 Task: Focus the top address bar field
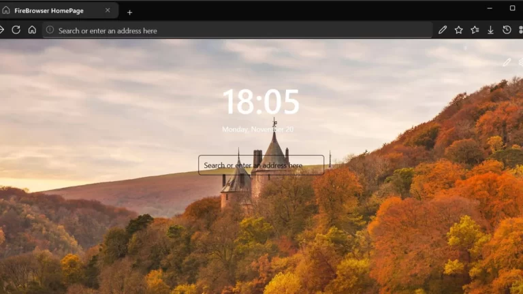click(238, 31)
